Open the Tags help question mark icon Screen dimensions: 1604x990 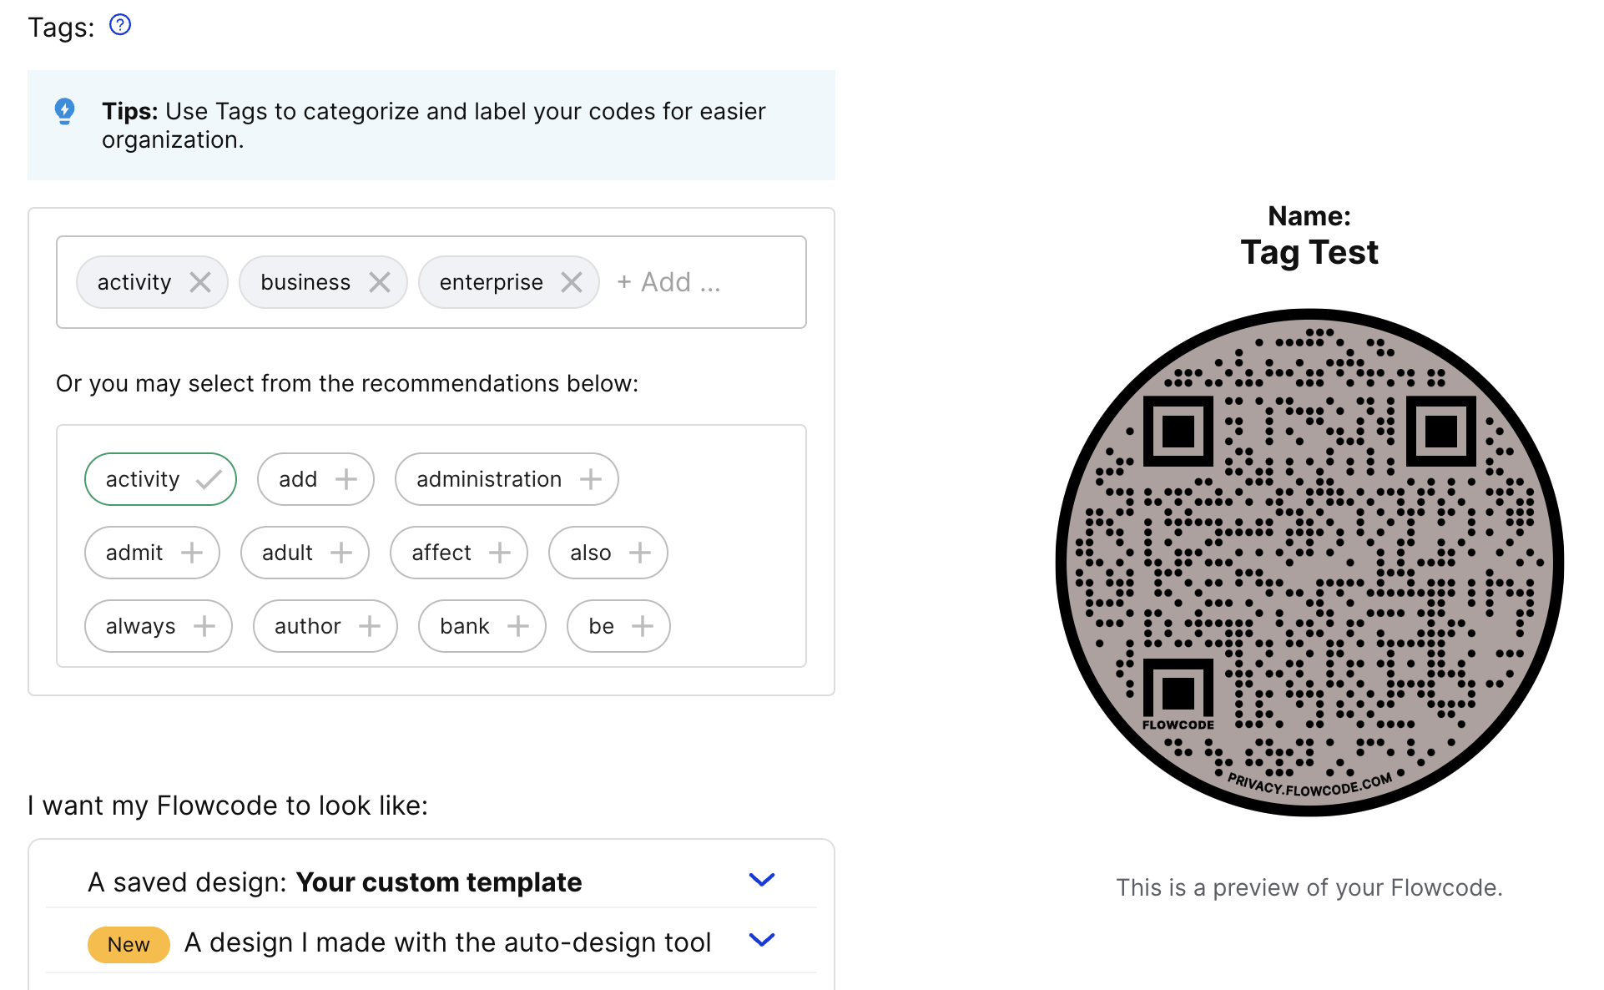tap(120, 25)
